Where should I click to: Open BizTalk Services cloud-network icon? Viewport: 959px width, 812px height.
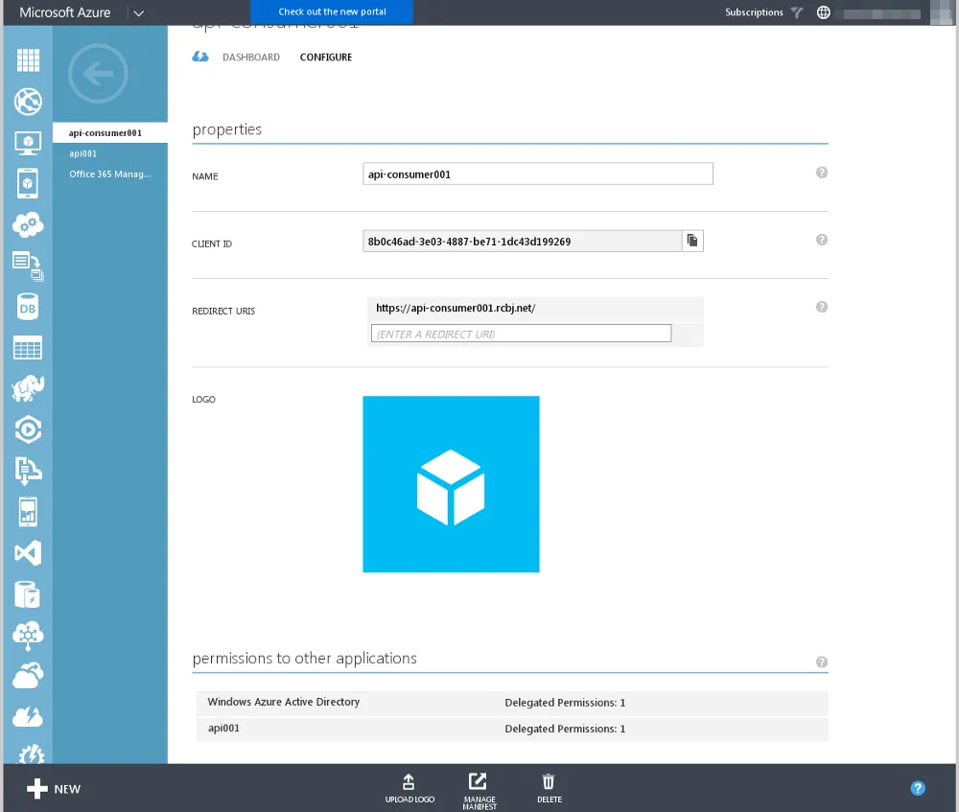click(x=28, y=636)
